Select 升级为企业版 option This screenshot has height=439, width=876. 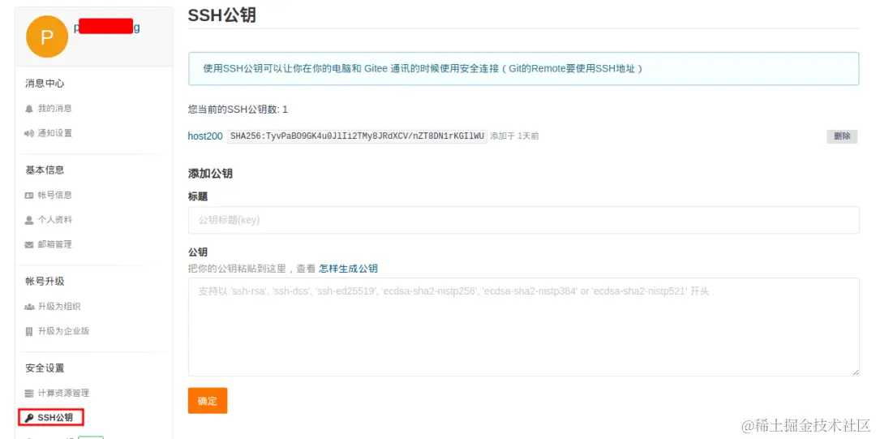[64, 331]
